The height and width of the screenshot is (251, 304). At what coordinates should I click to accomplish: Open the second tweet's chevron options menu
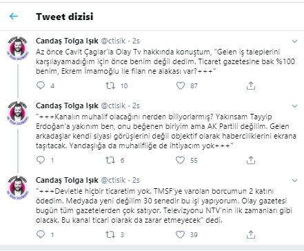click(x=294, y=106)
